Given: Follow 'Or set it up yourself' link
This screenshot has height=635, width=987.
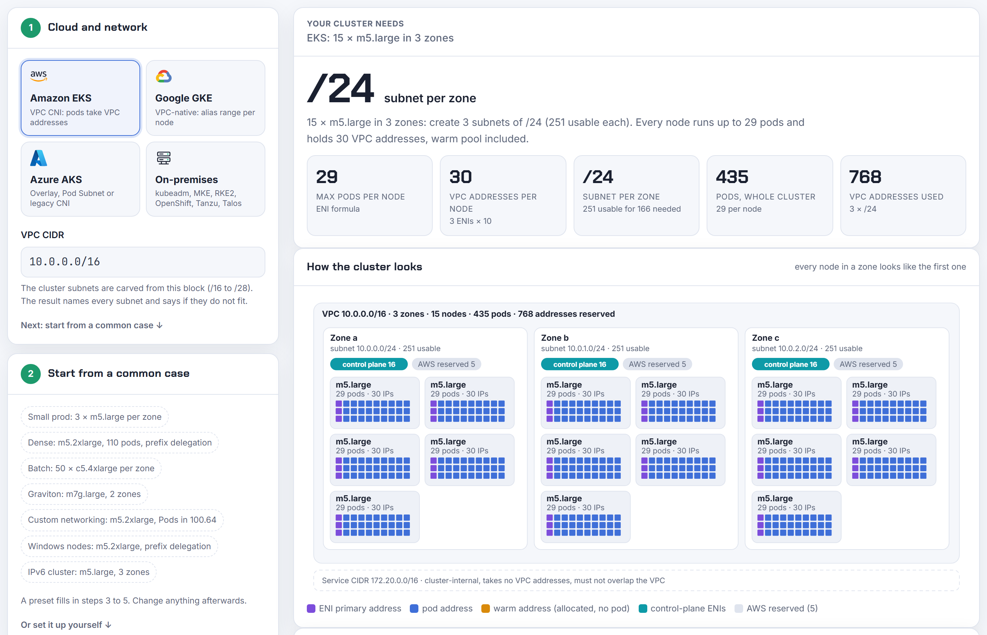Looking at the screenshot, I should point(67,625).
